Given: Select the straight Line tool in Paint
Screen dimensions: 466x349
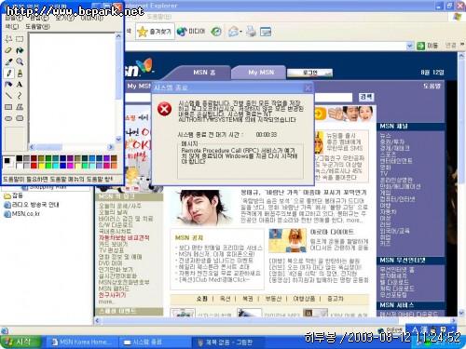Looking at the screenshot, I should point(8,96).
